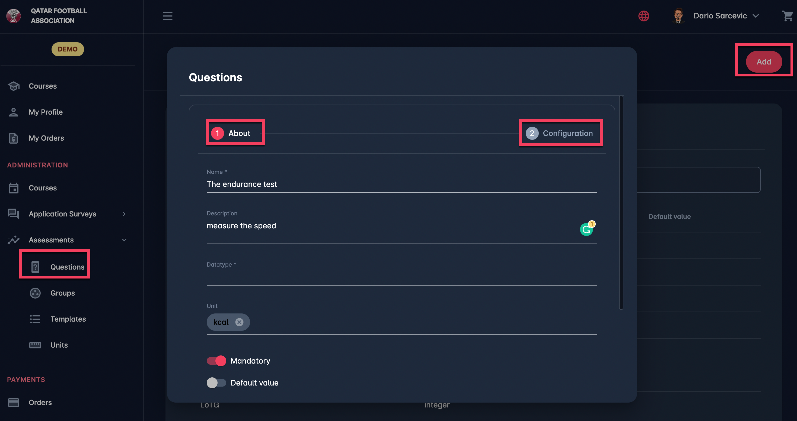Click the Grammarly icon in Description
Image resolution: width=797 pixels, height=421 pixels.
pyautogui.click(x=586, y=229)
